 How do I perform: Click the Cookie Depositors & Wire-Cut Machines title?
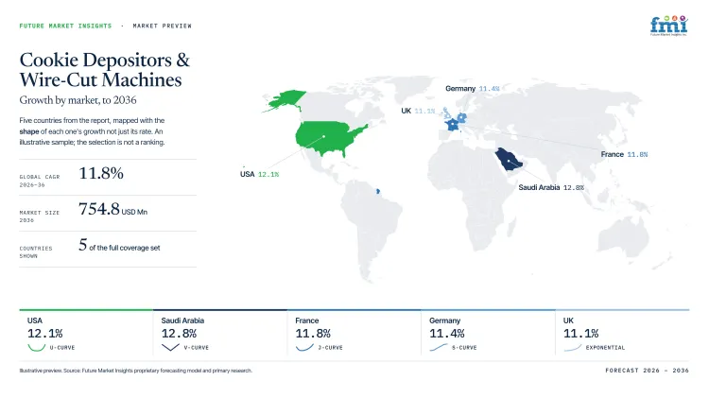(x=104, y=70)
